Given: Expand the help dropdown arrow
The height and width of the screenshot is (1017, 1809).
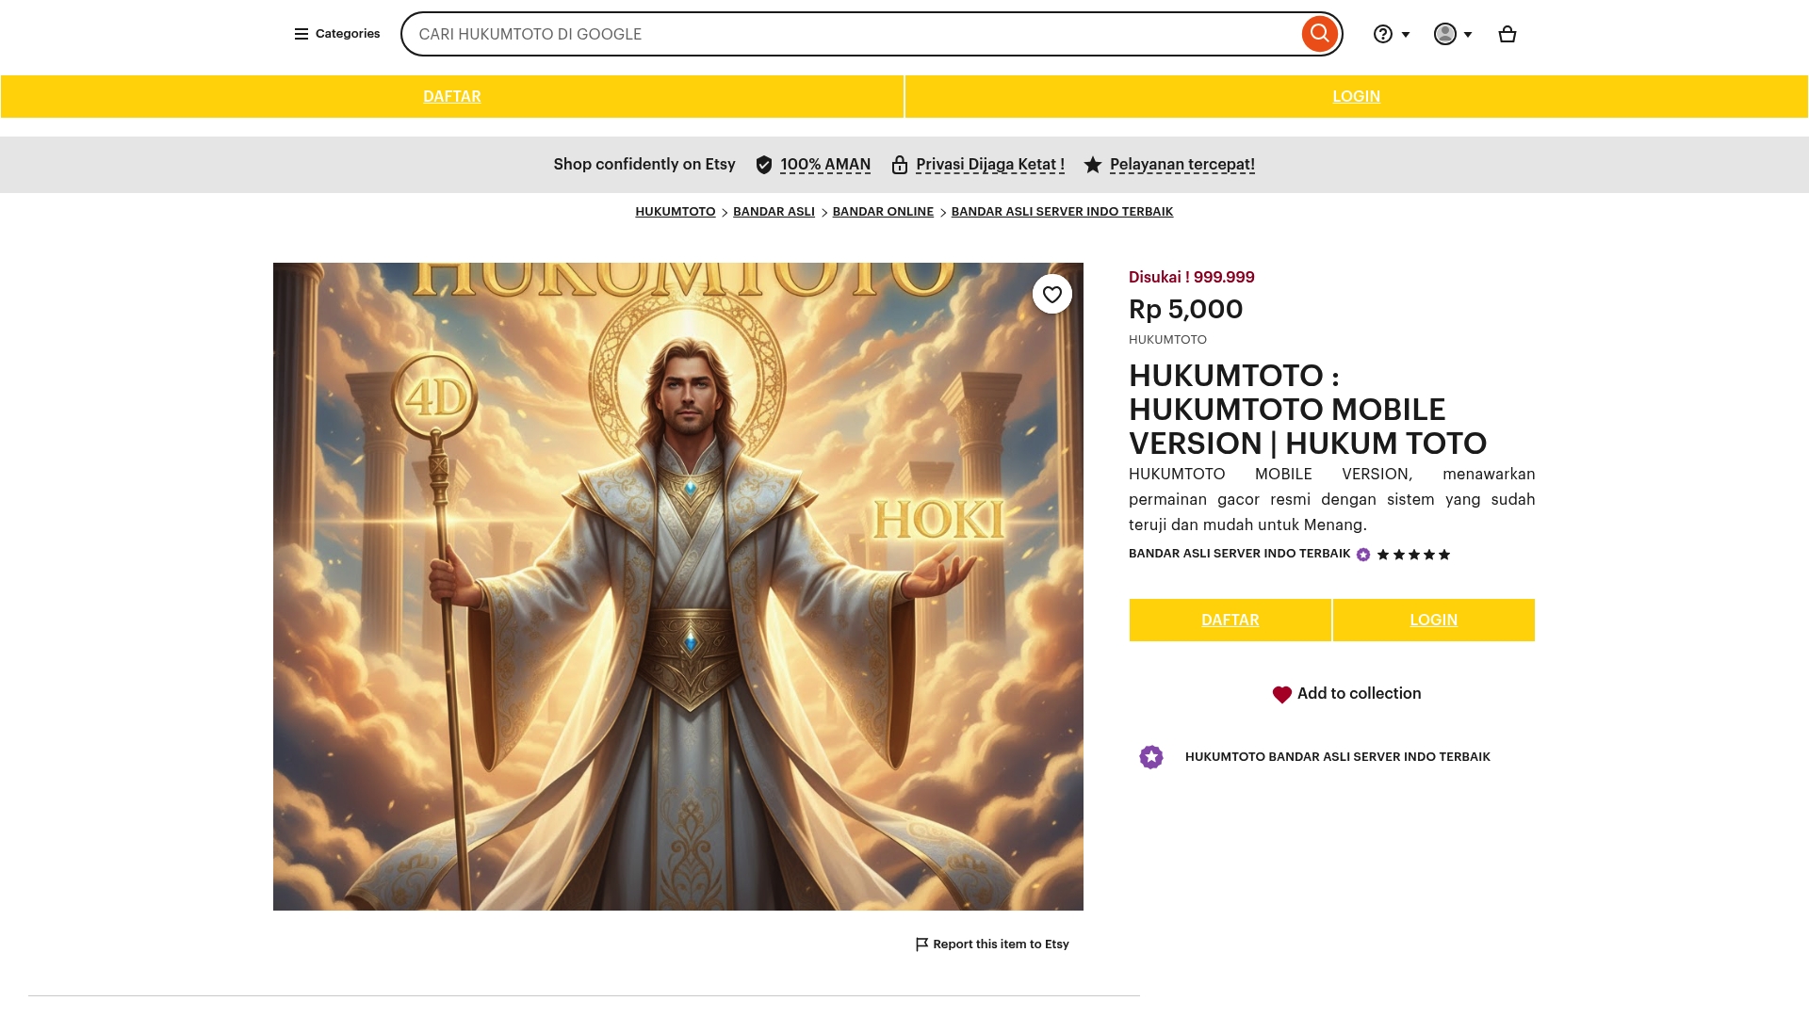Looking at the screenshot, I should 1406,35.
